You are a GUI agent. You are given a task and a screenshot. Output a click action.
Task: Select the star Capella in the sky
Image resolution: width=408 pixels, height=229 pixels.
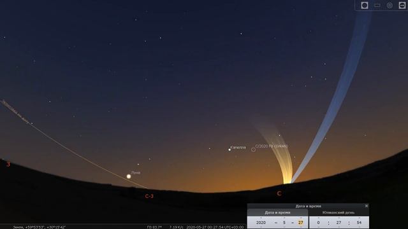pyautogui.click(x=229, y=149)
